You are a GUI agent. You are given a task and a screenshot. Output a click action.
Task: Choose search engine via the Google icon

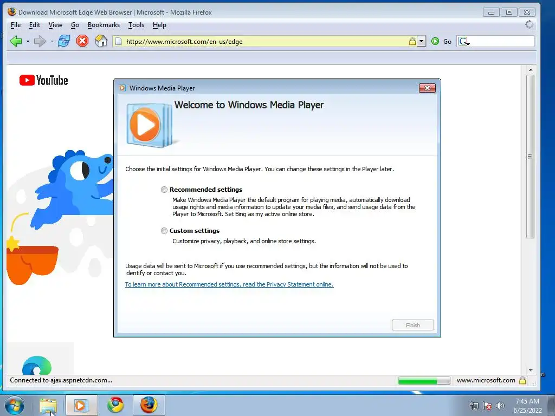tap(464, 41)
